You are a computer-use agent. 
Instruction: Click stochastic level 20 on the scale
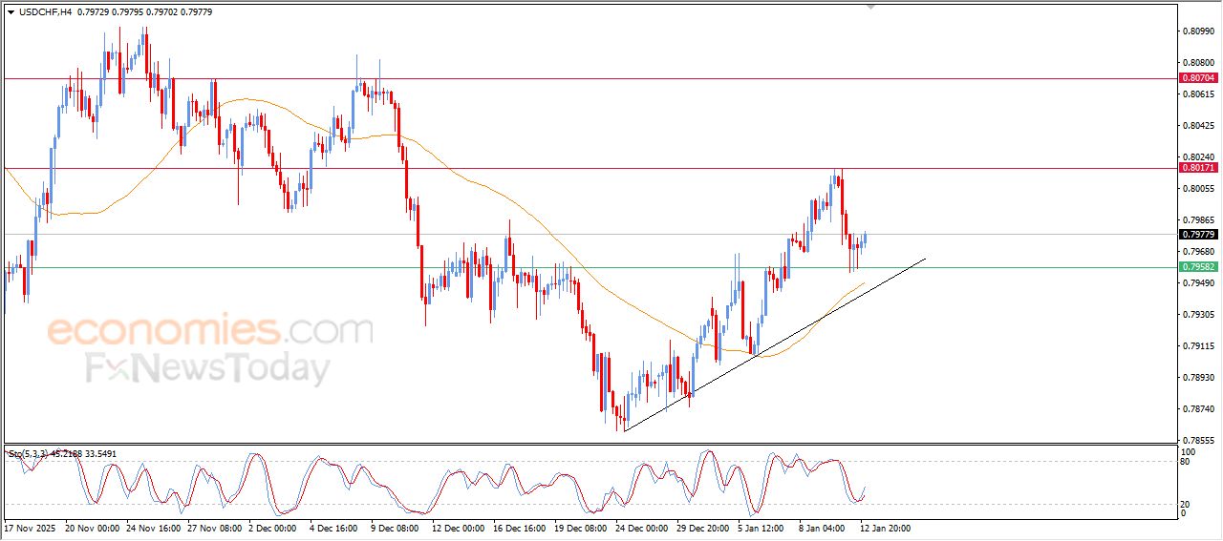point(1187,504)
